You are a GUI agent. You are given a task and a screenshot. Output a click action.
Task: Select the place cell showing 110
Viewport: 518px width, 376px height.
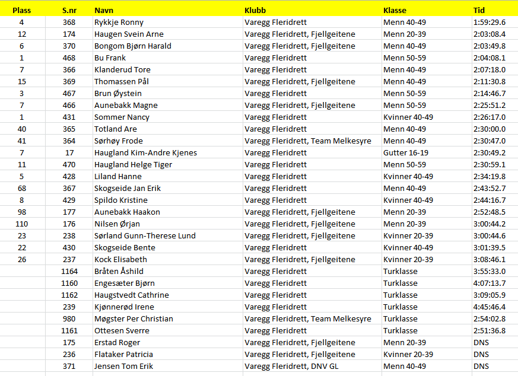(x=22, y=224)
